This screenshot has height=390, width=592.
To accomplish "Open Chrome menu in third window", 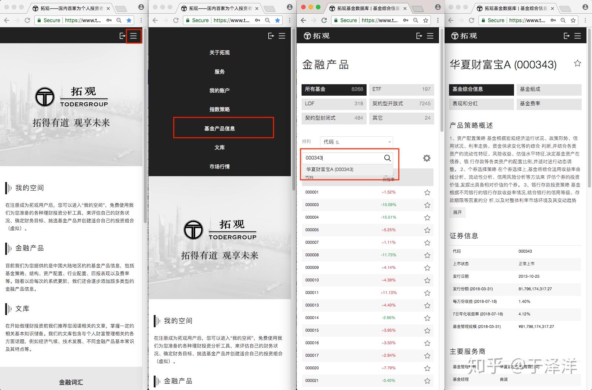I will pyautogui.click(x=438, y=20).
